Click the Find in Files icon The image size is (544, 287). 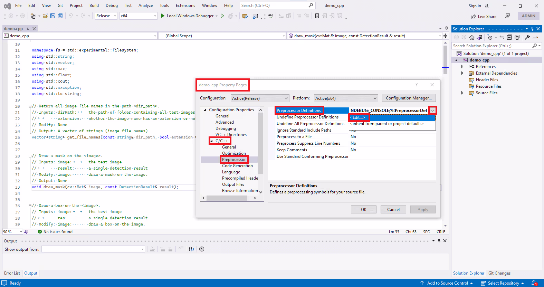[245, 16]
